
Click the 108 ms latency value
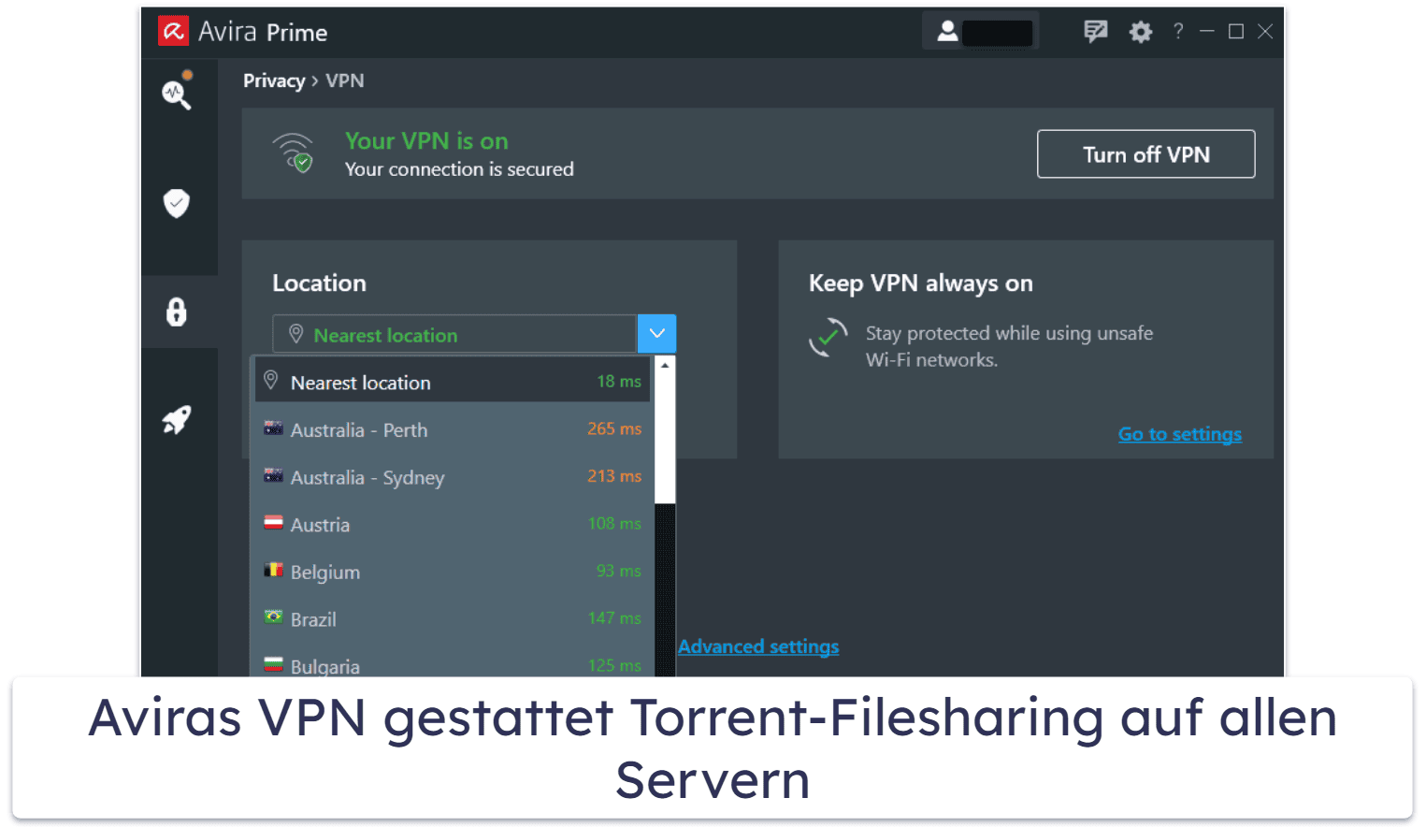pyautogui.click(x=614, y=523)
